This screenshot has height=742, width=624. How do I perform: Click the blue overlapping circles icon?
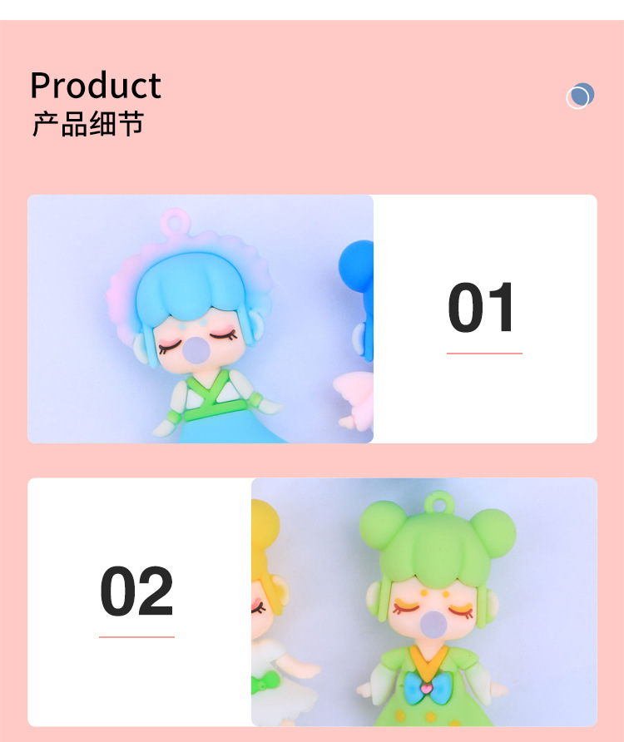[580, 96]
